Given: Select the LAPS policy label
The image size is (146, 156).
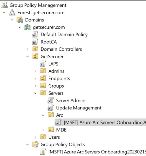Looking at the screenshot, I should click(x=53, y=64).
